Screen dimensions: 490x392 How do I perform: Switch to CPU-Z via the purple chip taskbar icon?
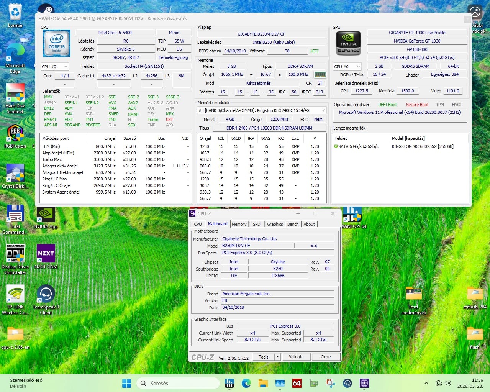(364, 383)
